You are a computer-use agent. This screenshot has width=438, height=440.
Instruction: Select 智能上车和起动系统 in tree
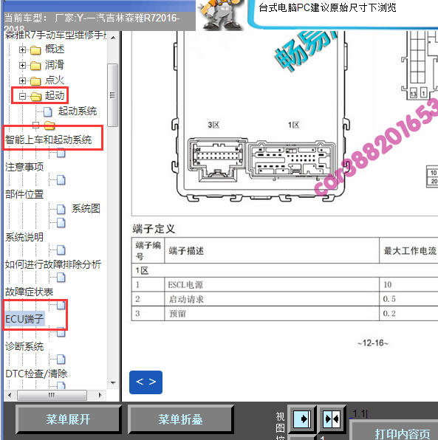48,140
